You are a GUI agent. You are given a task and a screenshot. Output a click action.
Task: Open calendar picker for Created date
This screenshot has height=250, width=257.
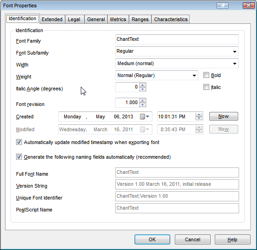pos(145,117)
